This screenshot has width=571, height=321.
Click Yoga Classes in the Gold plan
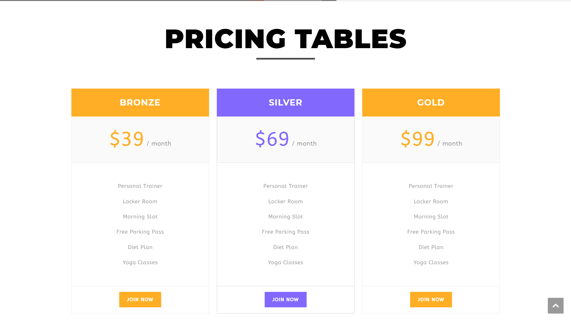[x=431, y=262]
